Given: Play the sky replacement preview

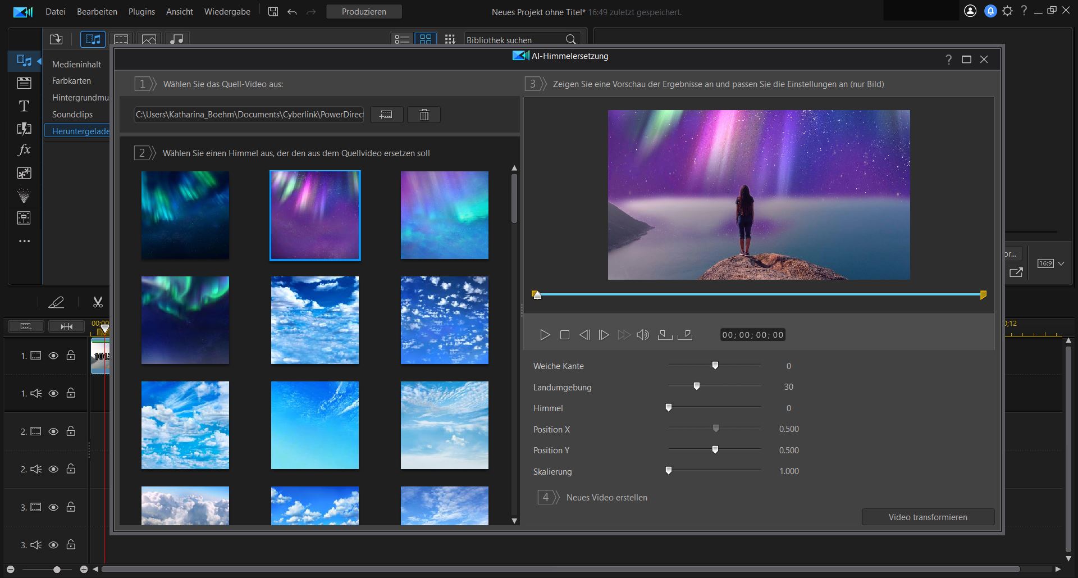Looking at the screenshot, I should (544, 335).
